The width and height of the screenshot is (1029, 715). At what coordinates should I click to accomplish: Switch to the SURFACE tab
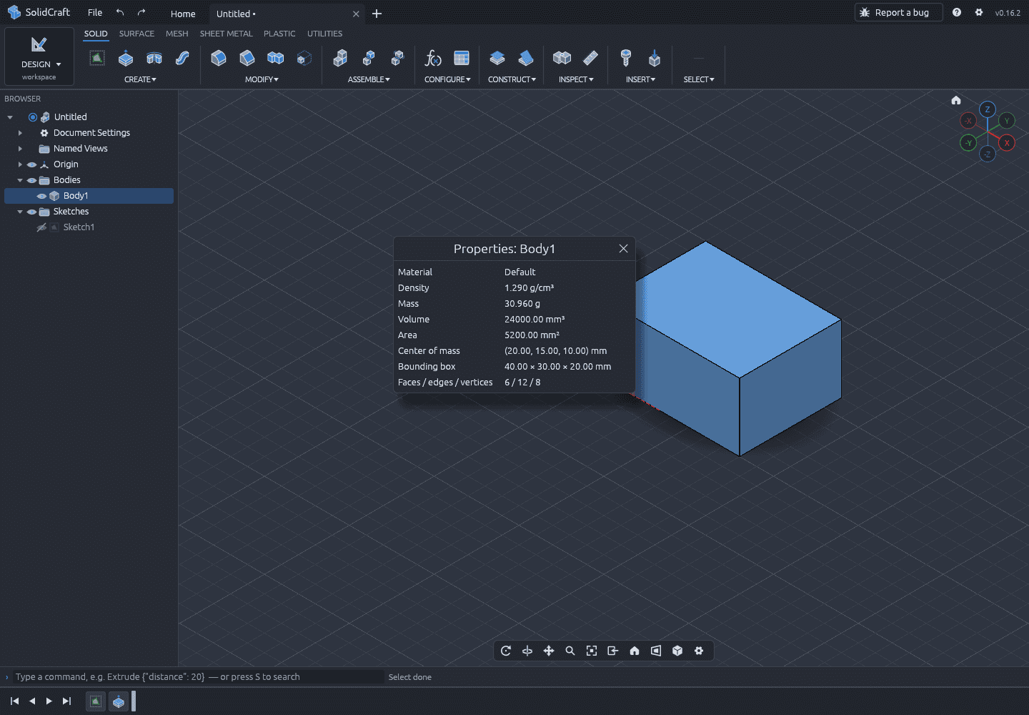pyautogui.click(x=136, y=34)
